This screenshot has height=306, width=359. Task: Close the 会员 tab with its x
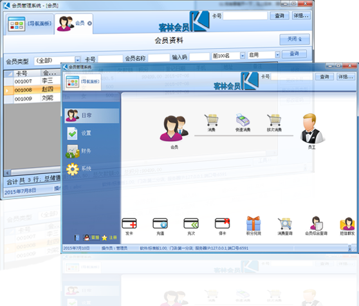(89, 23)
